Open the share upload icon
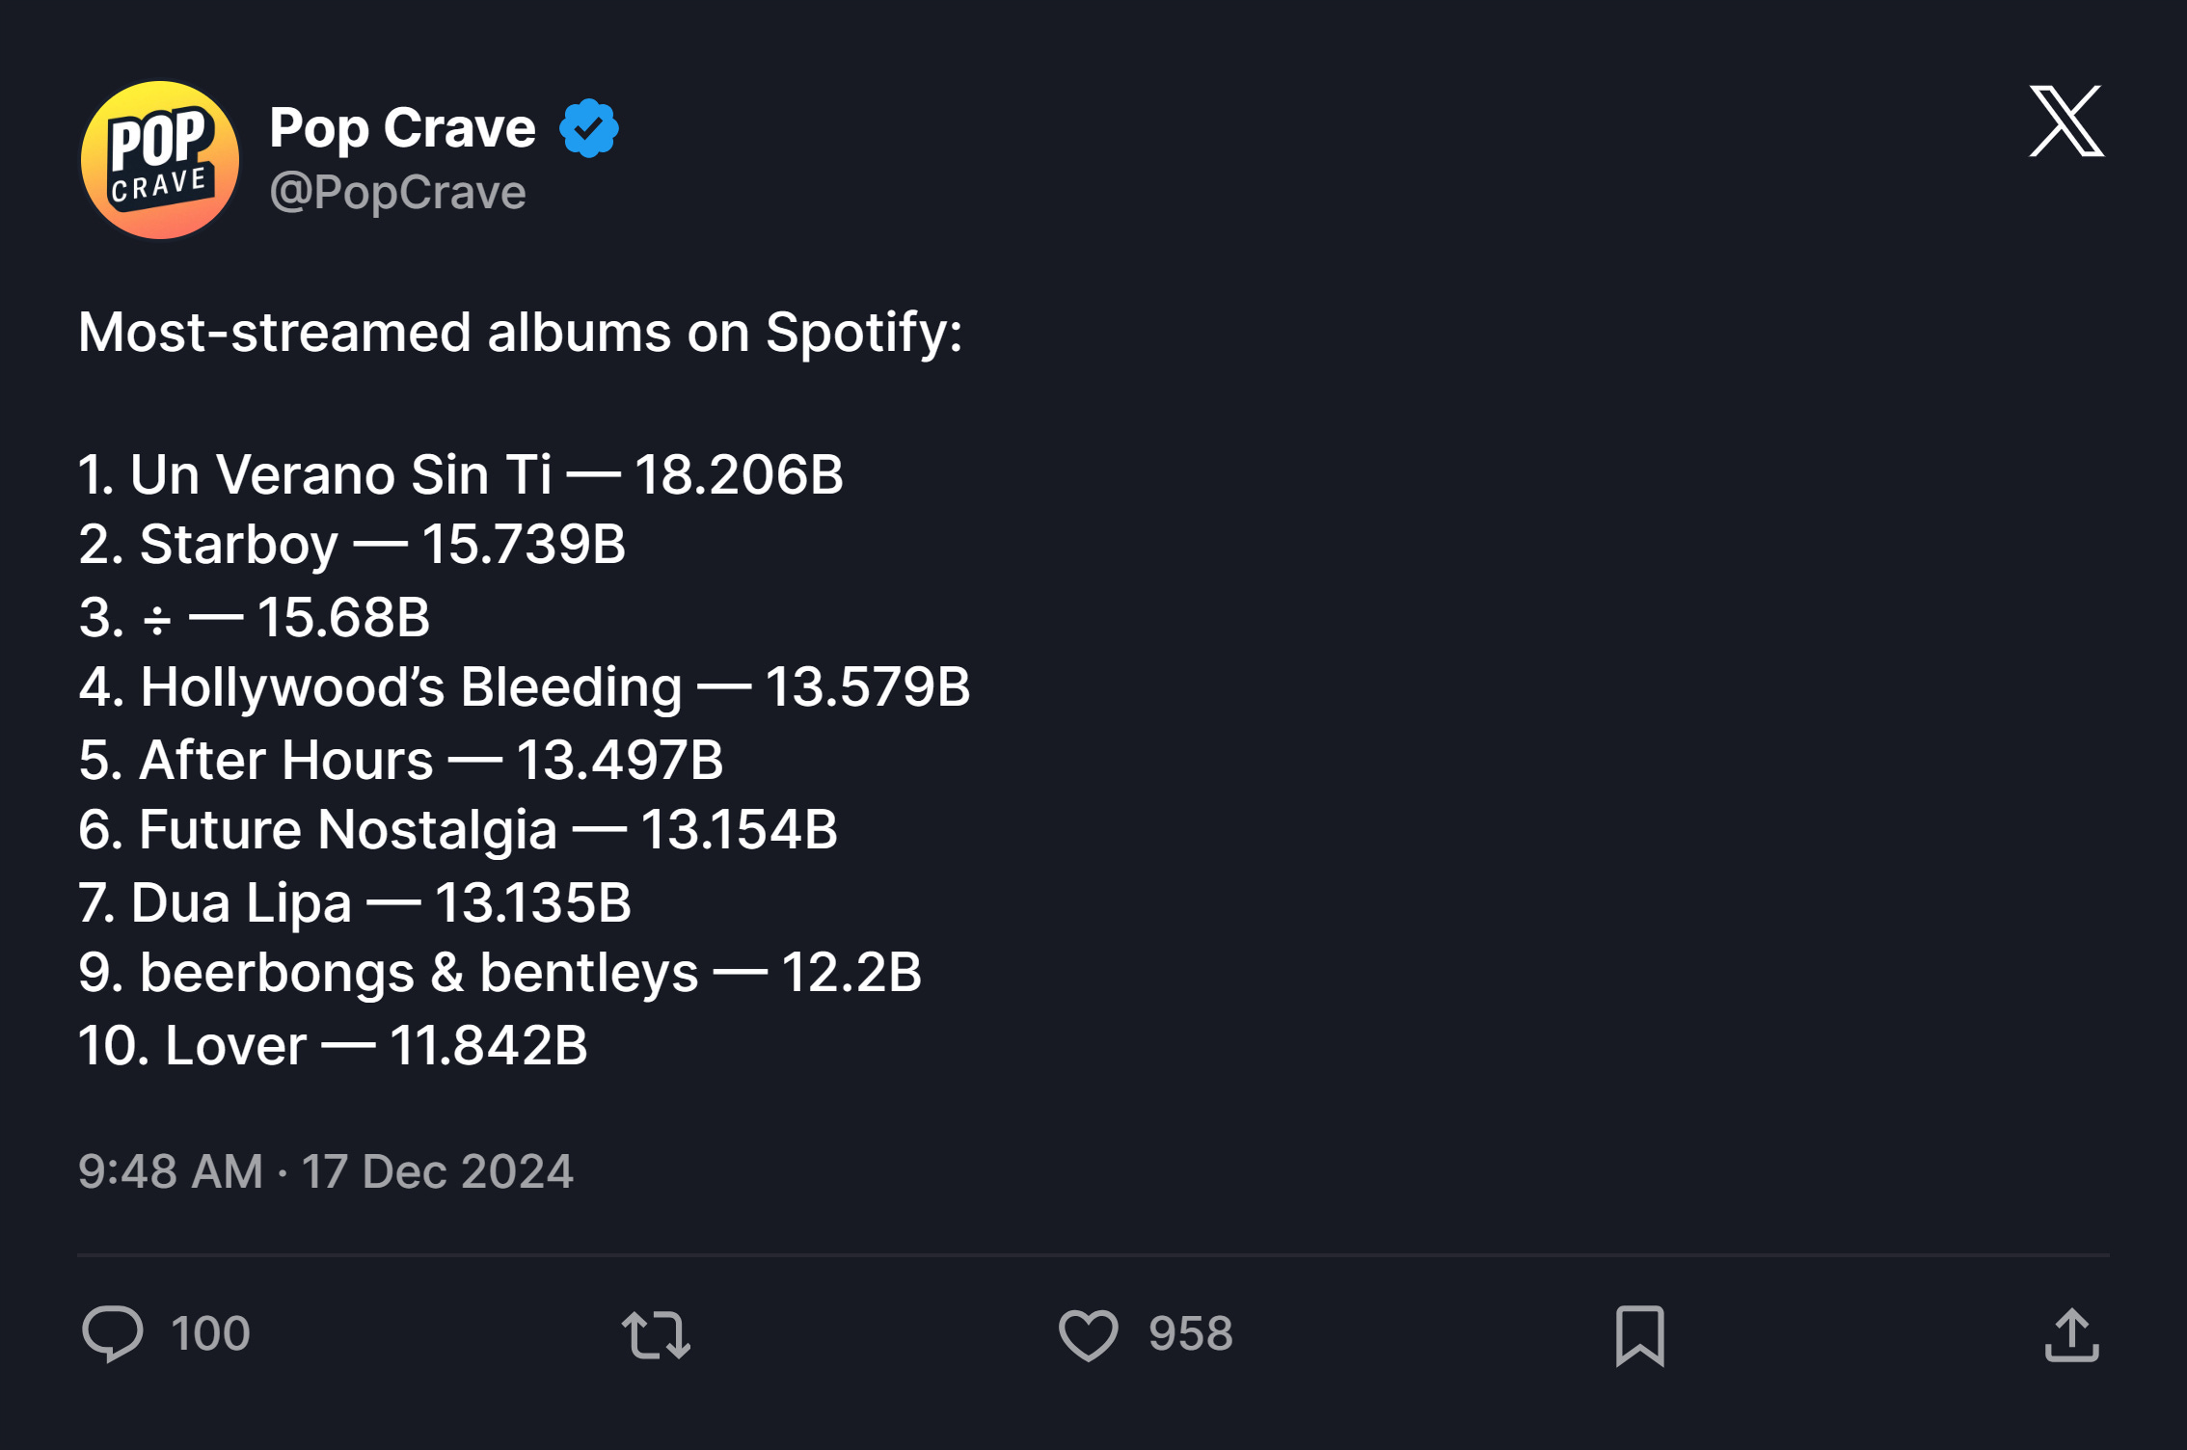This screenshot has width=2187, height=1450. 2071,1335
